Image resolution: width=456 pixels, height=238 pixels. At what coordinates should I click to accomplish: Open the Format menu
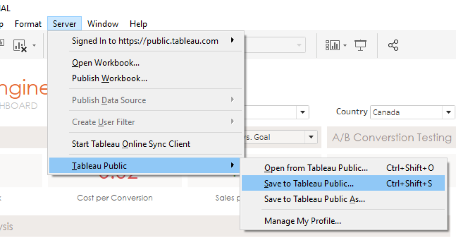(28, 24)
